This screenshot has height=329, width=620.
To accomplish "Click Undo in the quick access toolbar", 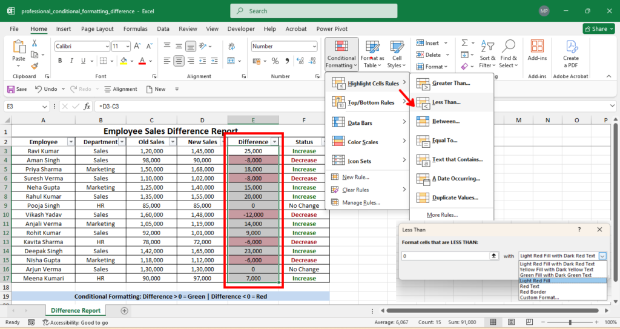I will 46,89.
